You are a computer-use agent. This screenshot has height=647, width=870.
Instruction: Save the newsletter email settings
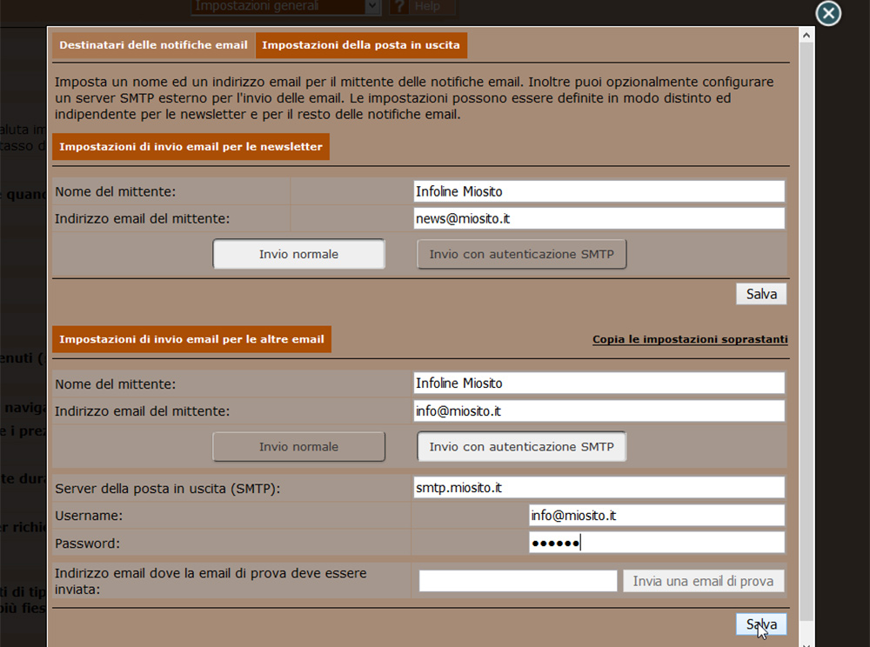[x=761, y=294]
